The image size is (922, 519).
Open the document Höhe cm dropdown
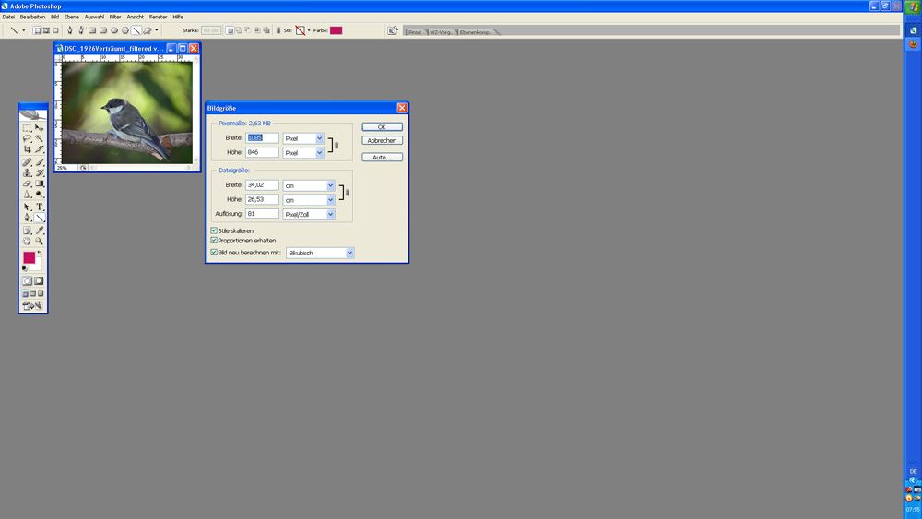point(330,200)
